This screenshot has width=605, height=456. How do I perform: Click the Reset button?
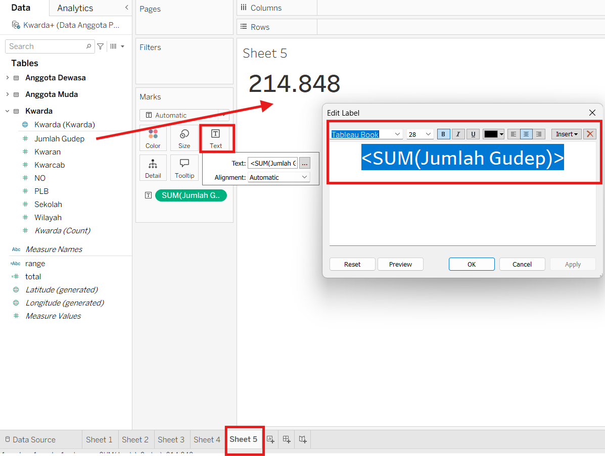(352, 264)
